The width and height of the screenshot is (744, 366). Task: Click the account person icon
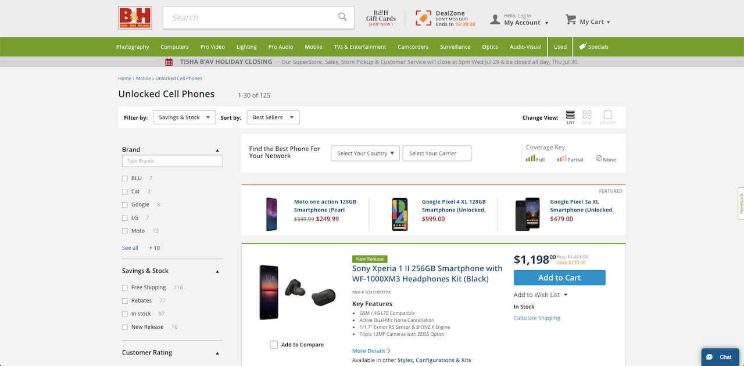click(495, 19)
